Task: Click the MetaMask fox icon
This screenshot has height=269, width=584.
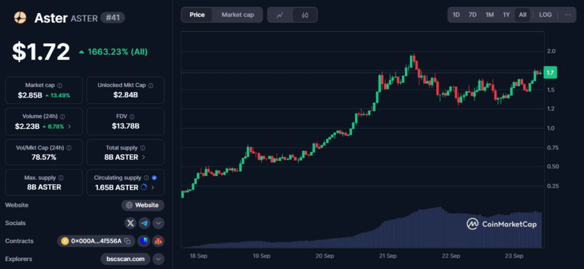Action: (x=158, y=241)
